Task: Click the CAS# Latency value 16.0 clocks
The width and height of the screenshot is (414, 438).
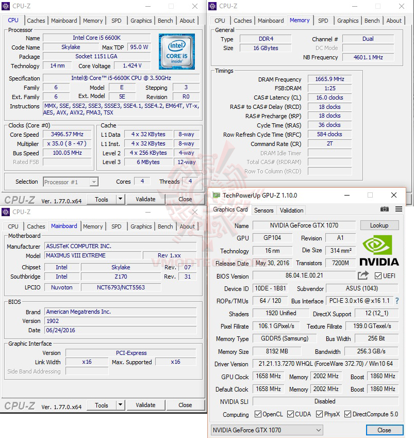Action: [329, 98]
